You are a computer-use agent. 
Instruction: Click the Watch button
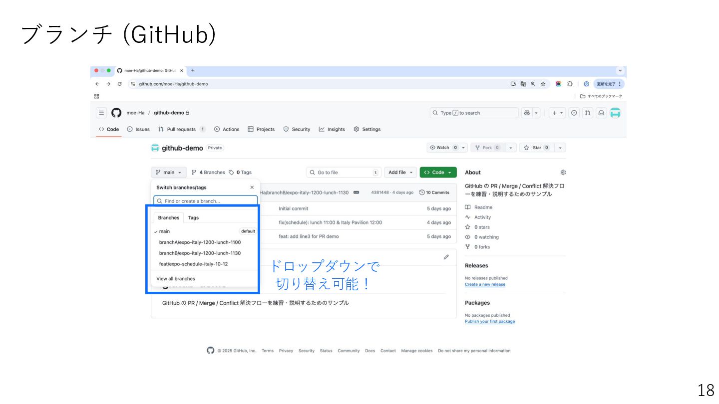(443, 148)
